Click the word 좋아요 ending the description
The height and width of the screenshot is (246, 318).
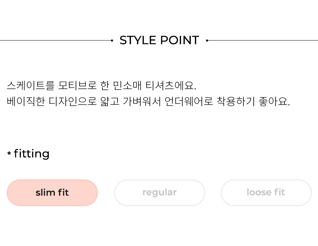tap(274, 102)
